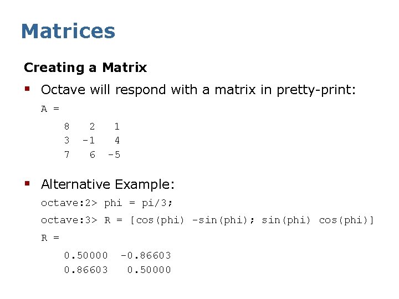Click the bottom-right 0.50000 in matrix R
This screenshot has height=299, width=399.
(149, 270)
